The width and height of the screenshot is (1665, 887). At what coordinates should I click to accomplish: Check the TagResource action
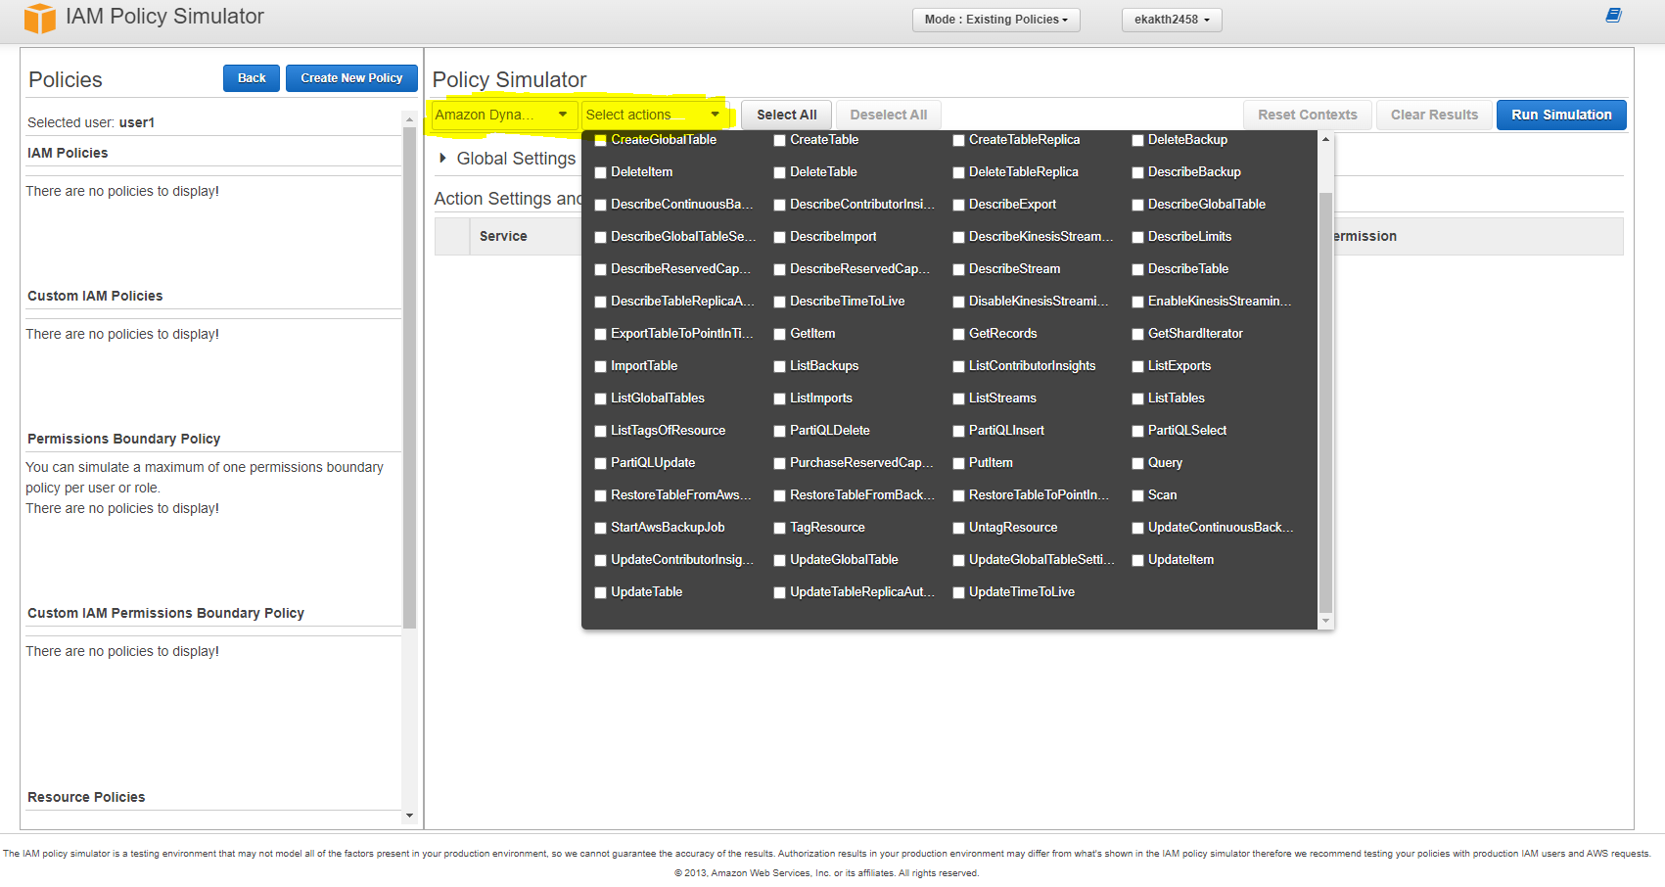point(780,529)
